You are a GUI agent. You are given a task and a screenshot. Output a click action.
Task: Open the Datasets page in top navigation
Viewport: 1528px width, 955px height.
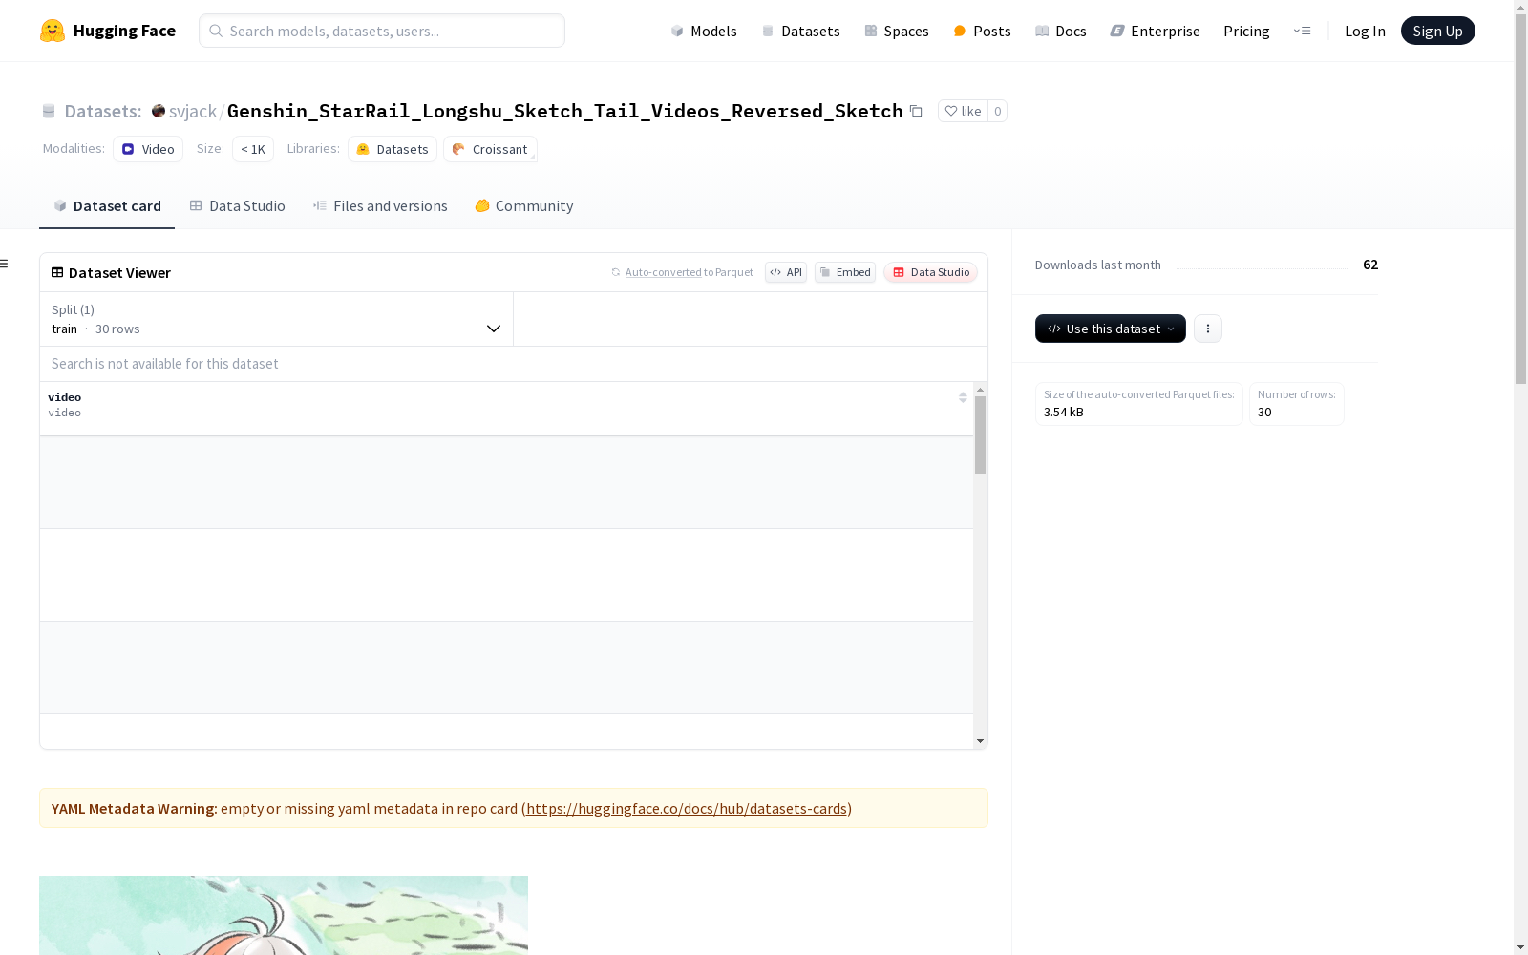pyautogui.click(x=800, y=31)
